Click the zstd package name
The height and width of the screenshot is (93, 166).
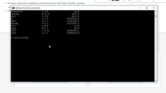(13, 33)
